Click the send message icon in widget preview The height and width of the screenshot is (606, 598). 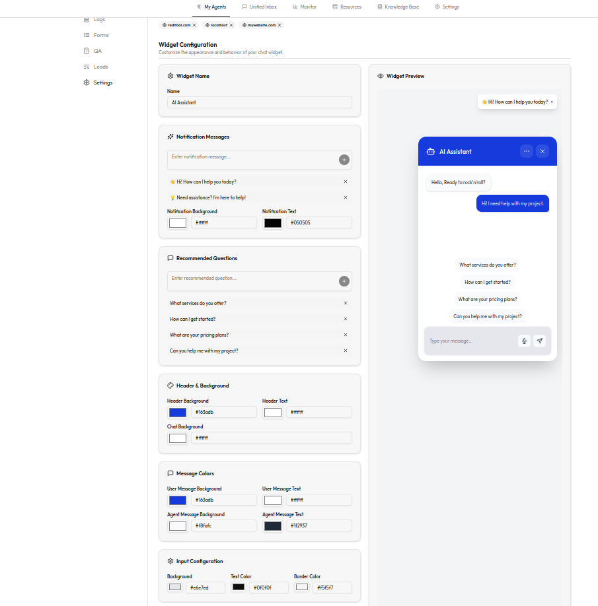(540, 341)
